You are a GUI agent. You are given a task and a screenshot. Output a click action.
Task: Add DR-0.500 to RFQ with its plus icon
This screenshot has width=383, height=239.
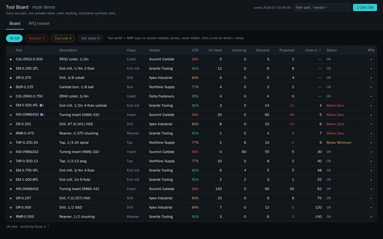[371, 207]
